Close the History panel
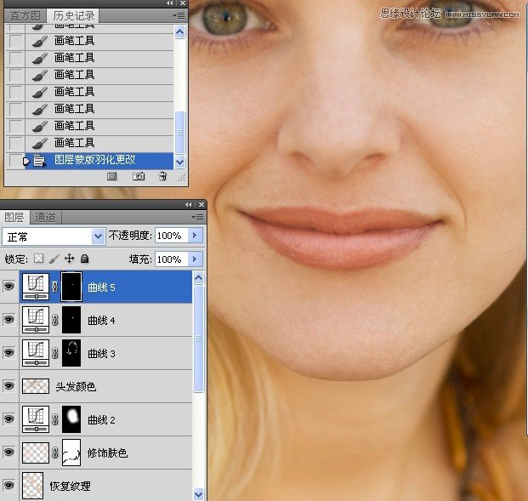The height and width of the screenshot is (501, 528). tap(183, 3)
